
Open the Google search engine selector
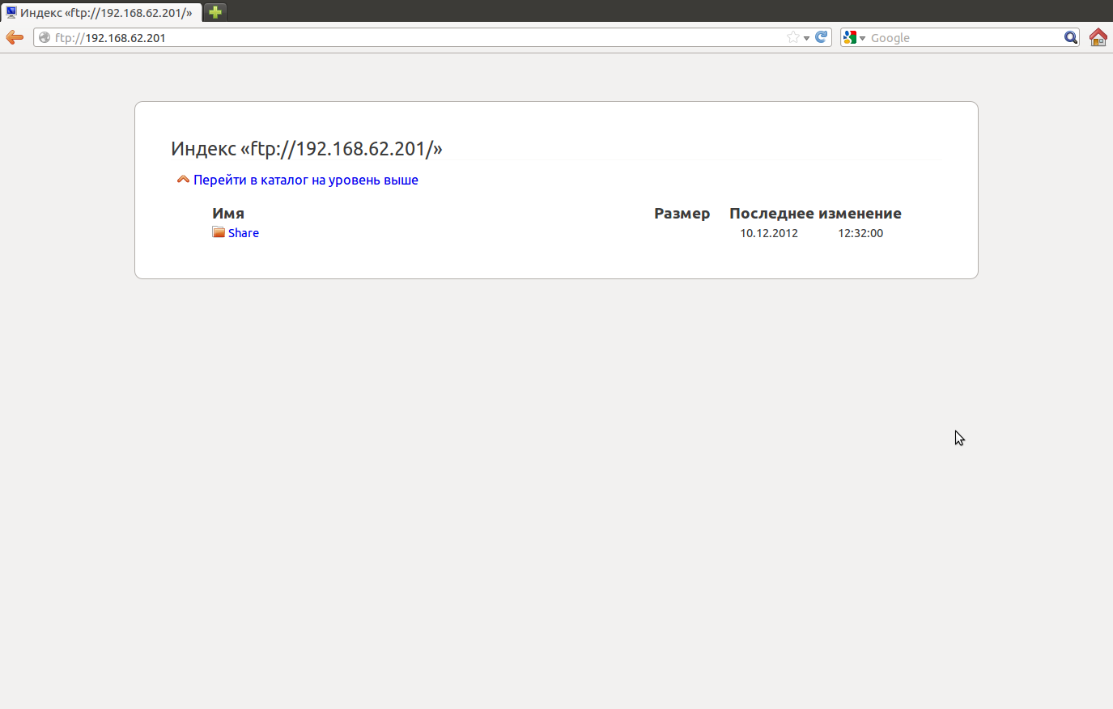pyautogui.click(x=854, y=37)
